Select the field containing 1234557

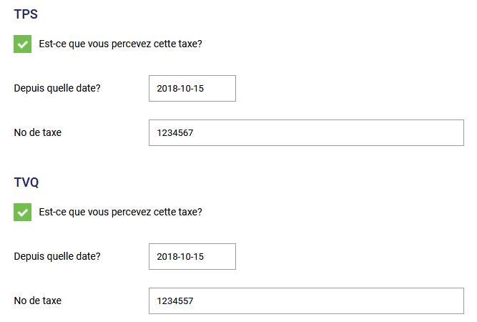click(306, 301)
